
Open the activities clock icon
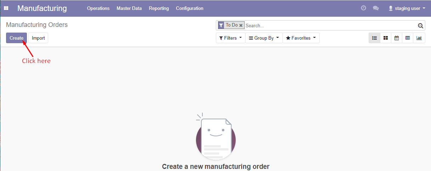[363, 8]
